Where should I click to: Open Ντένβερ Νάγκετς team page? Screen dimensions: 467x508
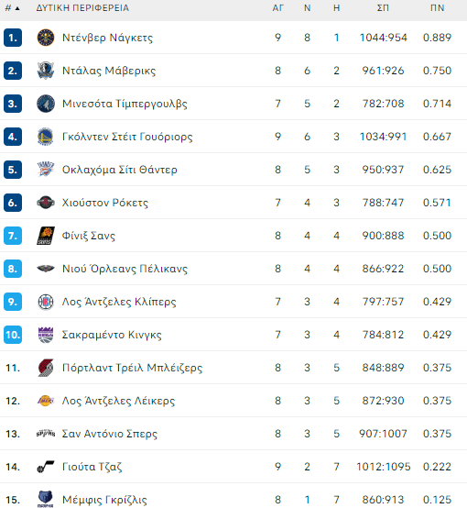pyautogui.click(x=107, y=38)
